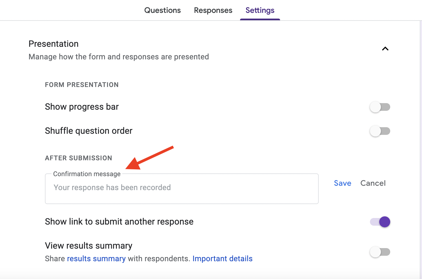Enable the Show progress bar switch
The width and height of the screenshot is (422, 279).
380,107
